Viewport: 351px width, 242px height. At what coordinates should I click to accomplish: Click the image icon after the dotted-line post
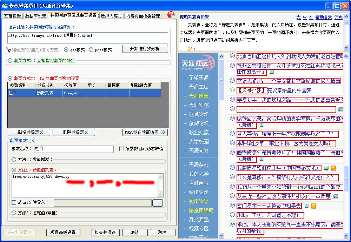pyautogui.click(x=341, y=109)
